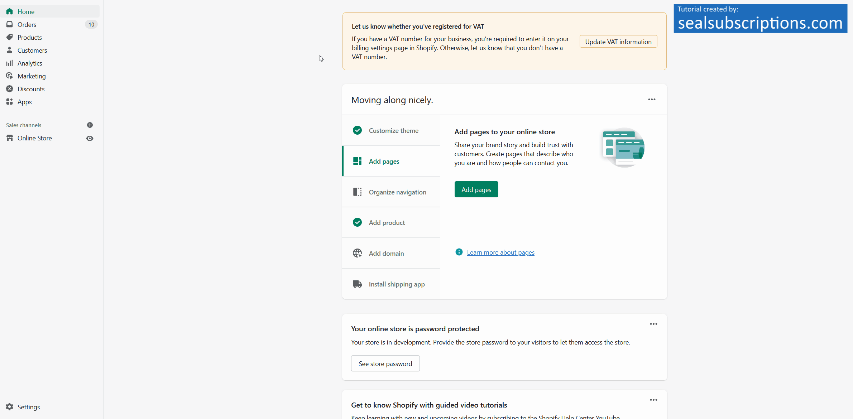This screenshot has height=419, width=853.
Task: Click the Discounts icon in sidebar
Action: [9, 89]
